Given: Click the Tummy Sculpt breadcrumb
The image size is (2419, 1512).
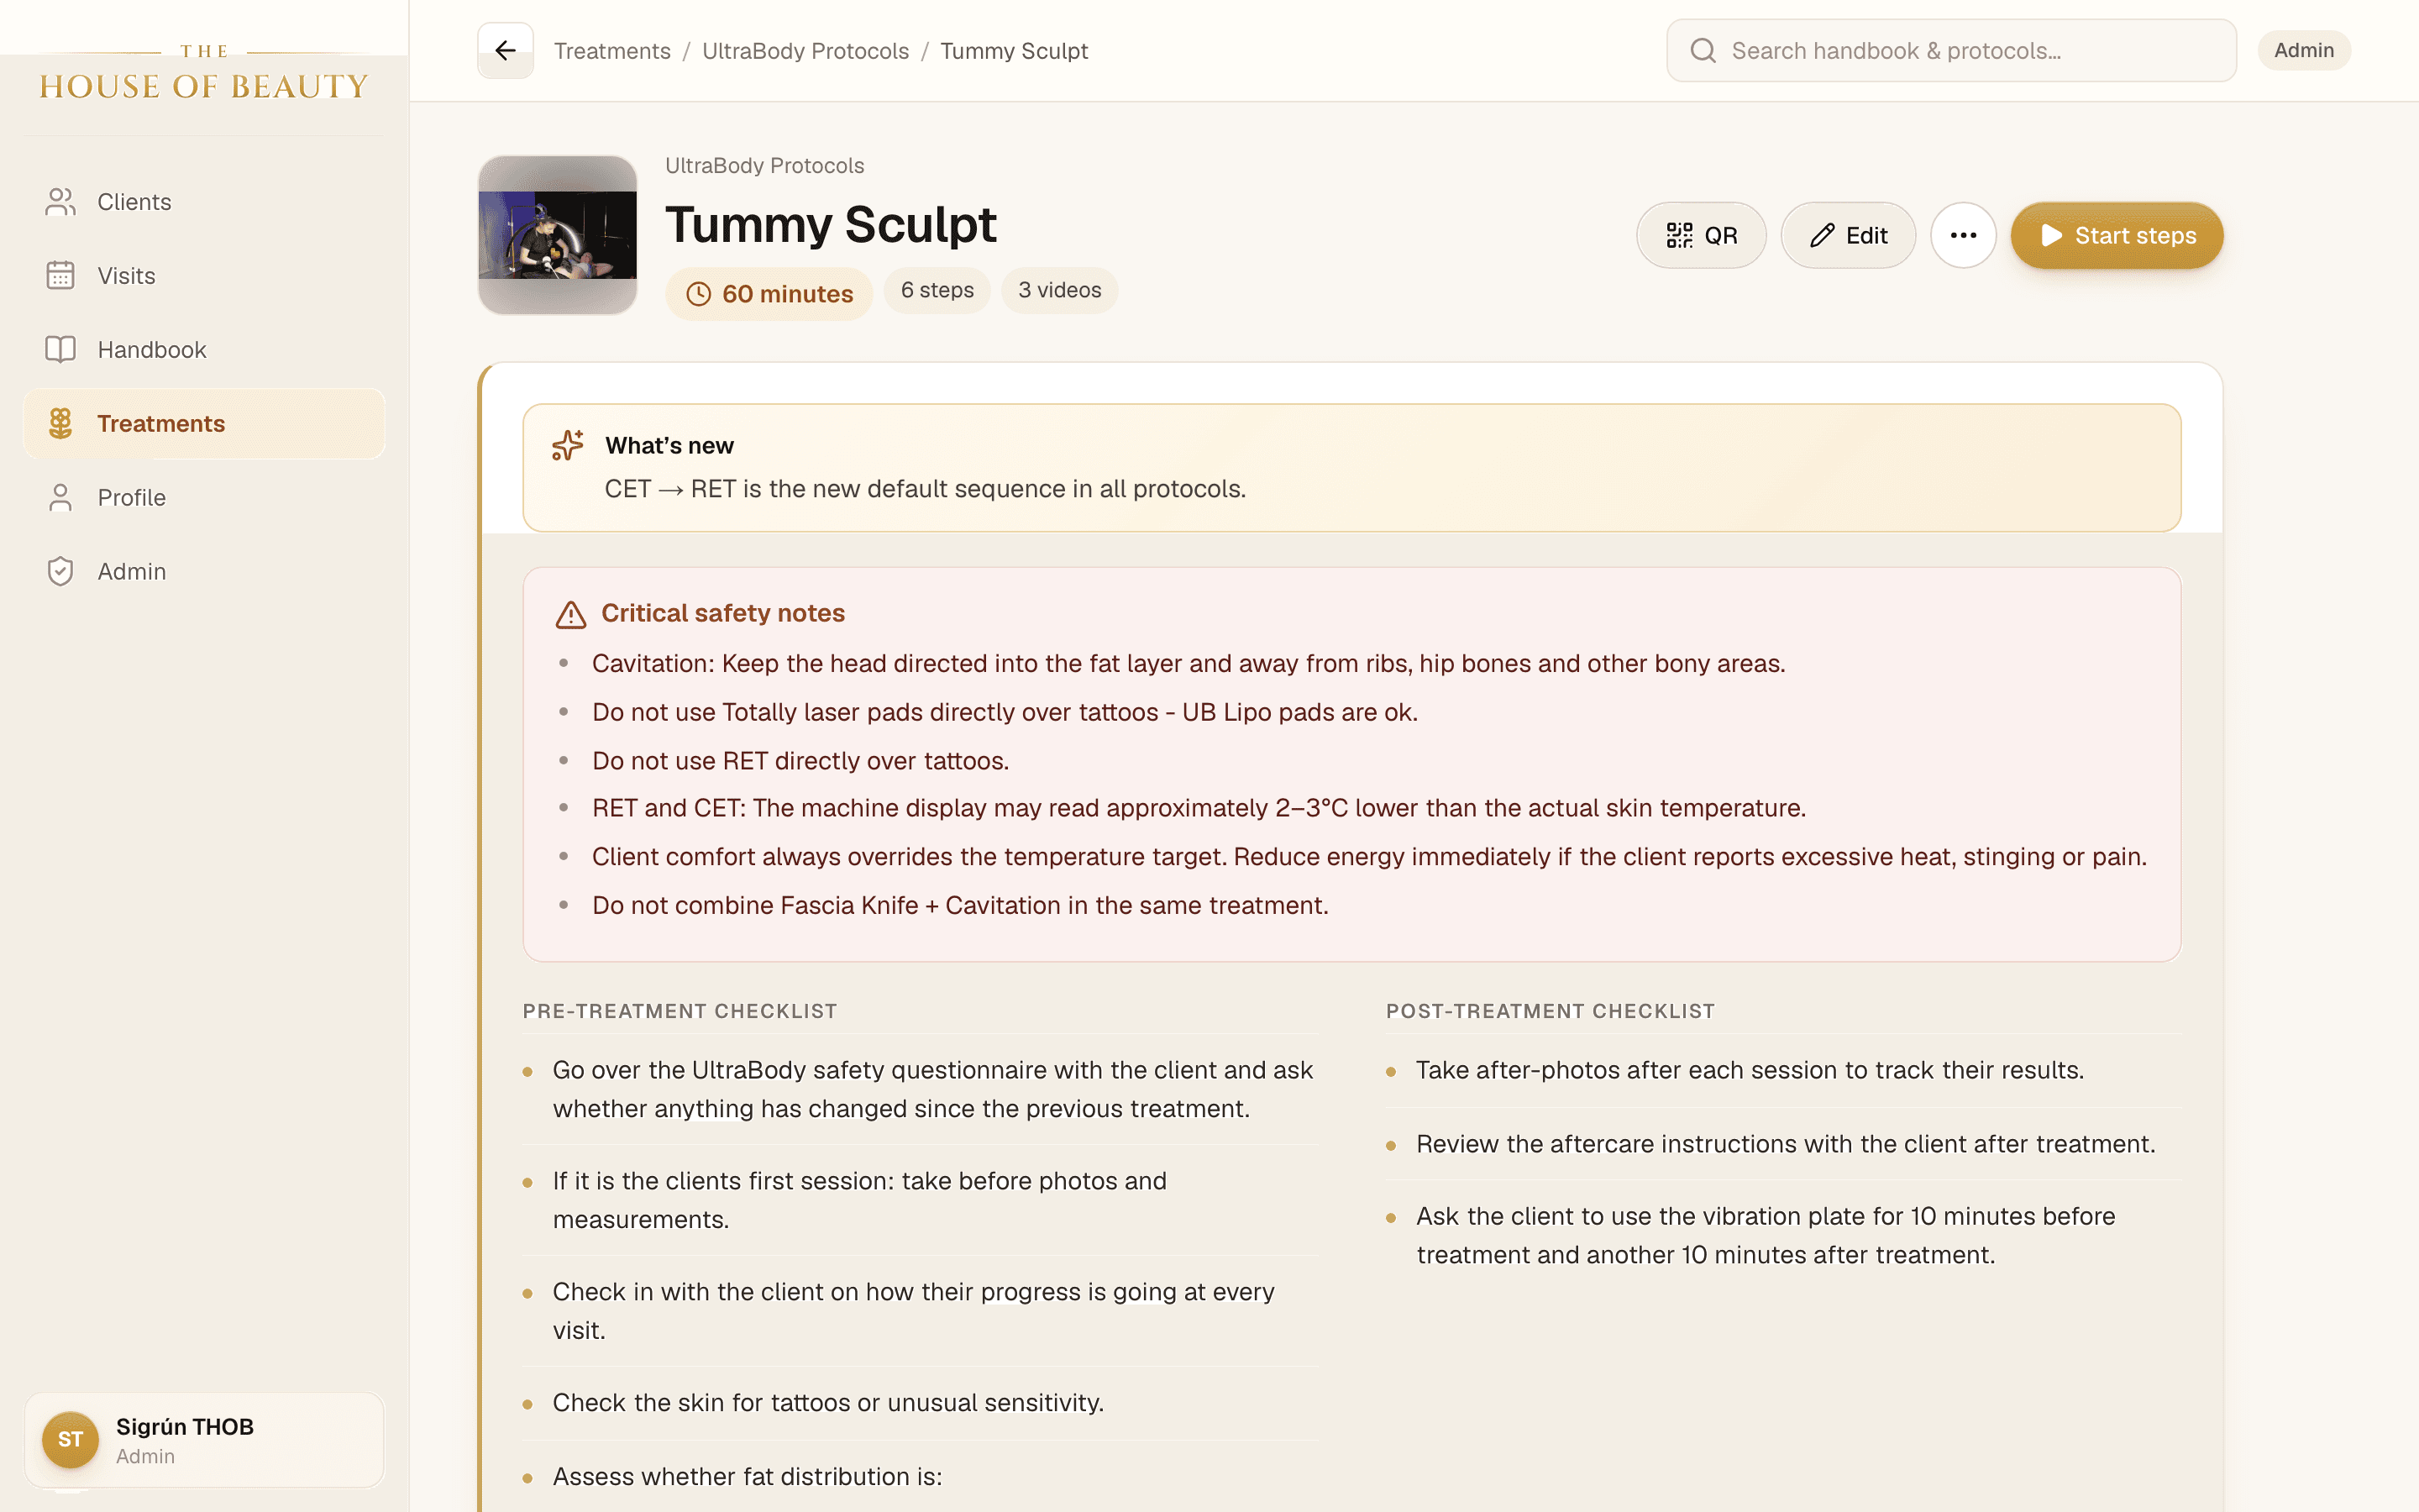Looking at the screenshot, I should (x=1014, y=51).
